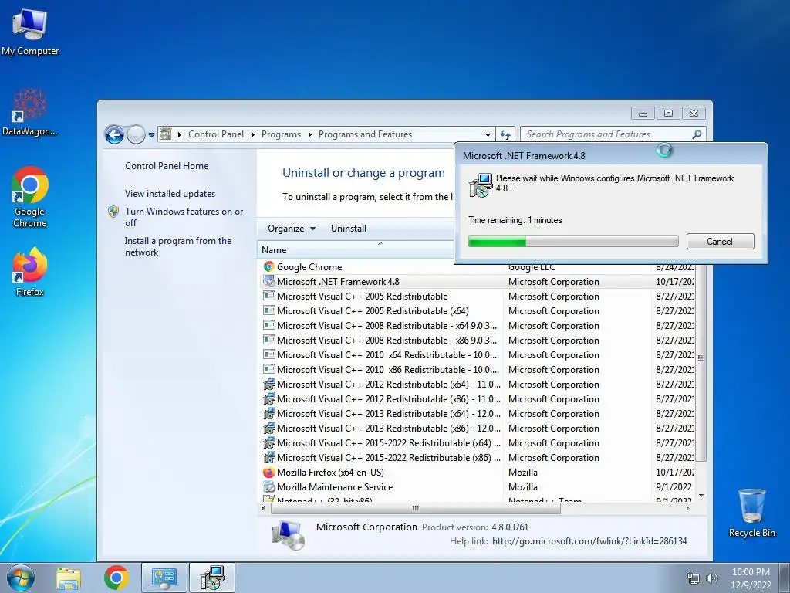Select Visual C++ 2013 Redistributable (x64) row
The image size is (790, 593).
click(x=478, y=414)
